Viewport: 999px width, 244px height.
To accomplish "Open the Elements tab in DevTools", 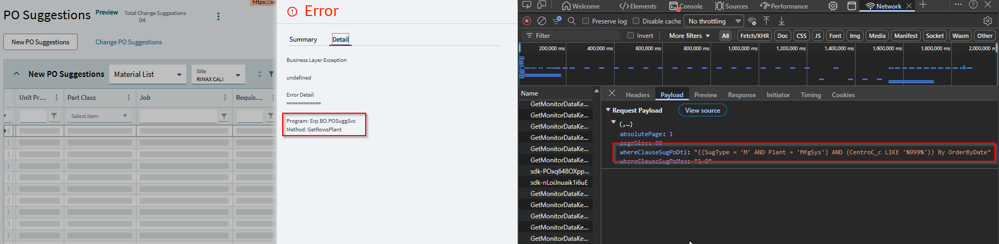I will (638, 6).
